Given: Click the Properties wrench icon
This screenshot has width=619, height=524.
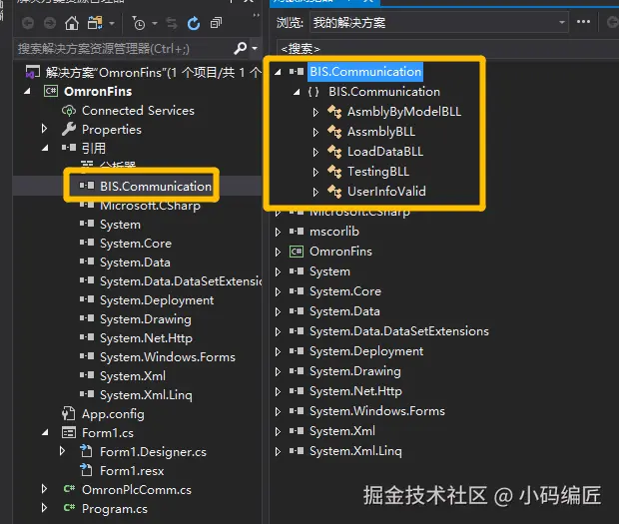Looking at the screenshot, I should pyautogui.click(x=69, y=129).
